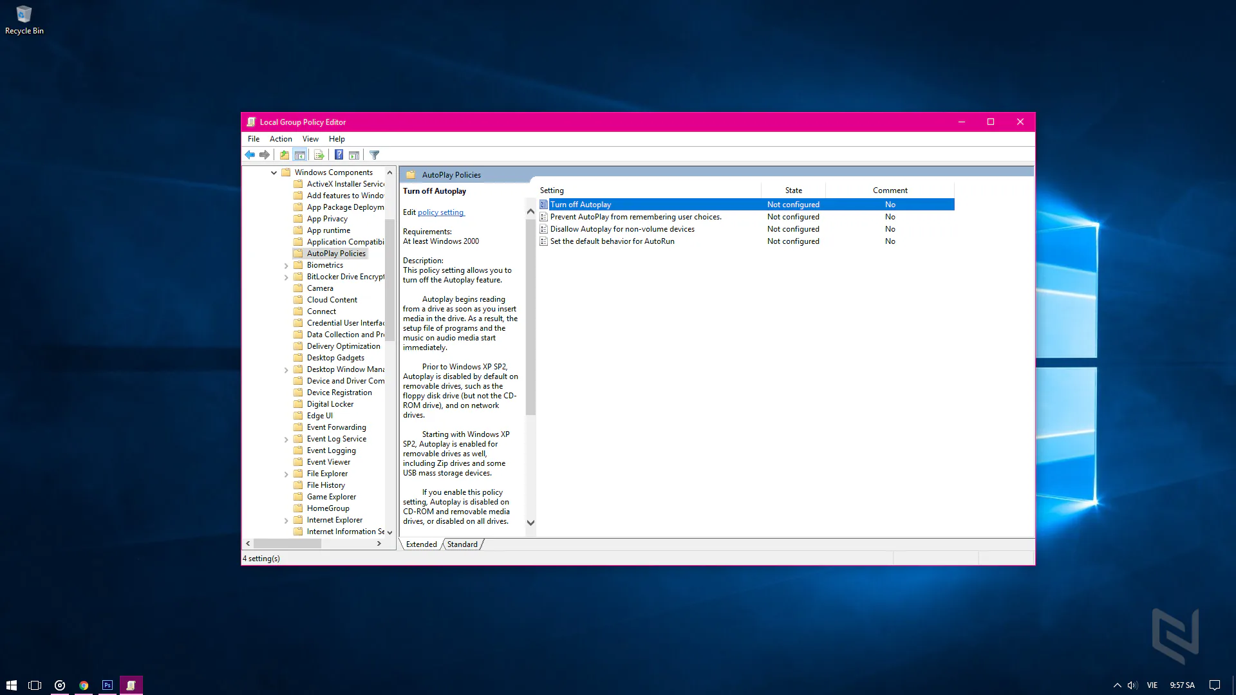Viewport: 1236px width, 695px height.
Task: Expand the Event Log Service node
Action: [286, 439]
